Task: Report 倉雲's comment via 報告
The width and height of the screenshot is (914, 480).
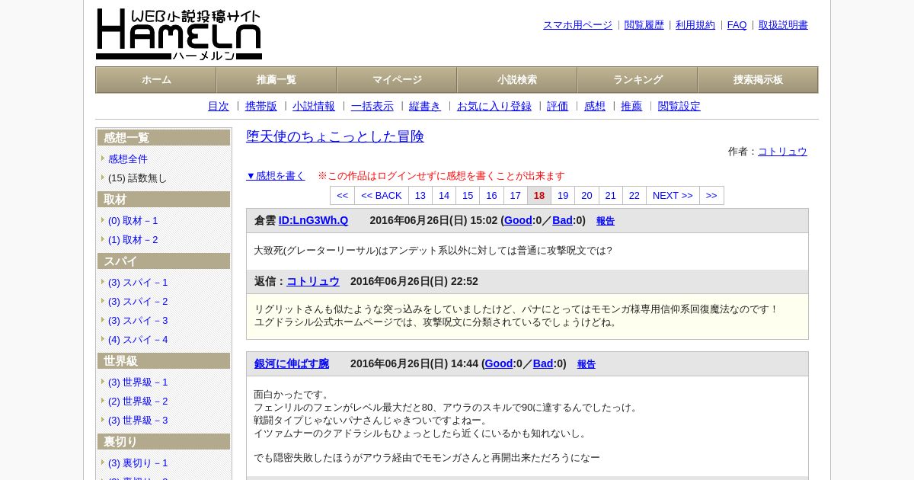Action: pos(606,221)
